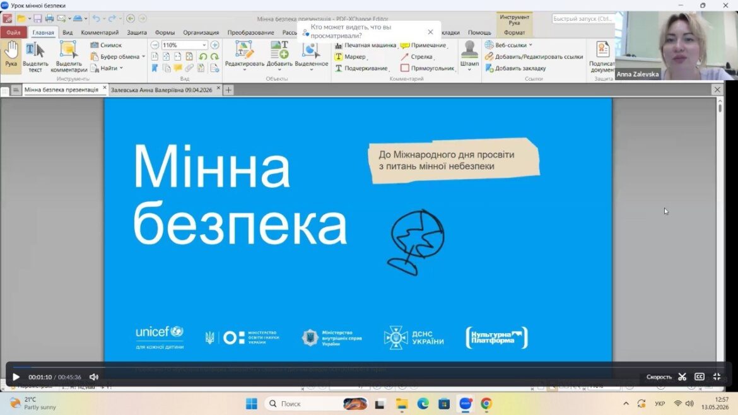Select the Маркер highlighter tool
This screenshot has height=415, width=738.
351,57
